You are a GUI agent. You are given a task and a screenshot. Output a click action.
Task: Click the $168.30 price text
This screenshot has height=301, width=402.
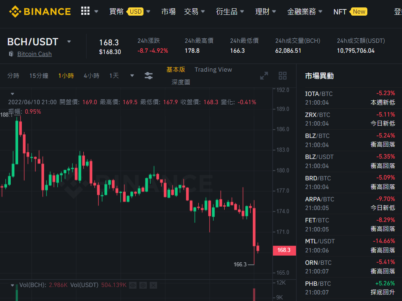110,52
